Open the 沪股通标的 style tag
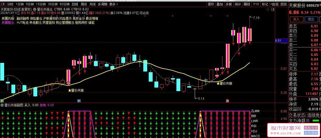Viewport: 321px width, 138px height. tap(51, 18)
